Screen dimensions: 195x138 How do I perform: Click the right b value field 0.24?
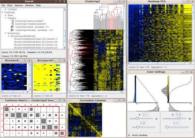pyautogui.click(x=177, y=123)
